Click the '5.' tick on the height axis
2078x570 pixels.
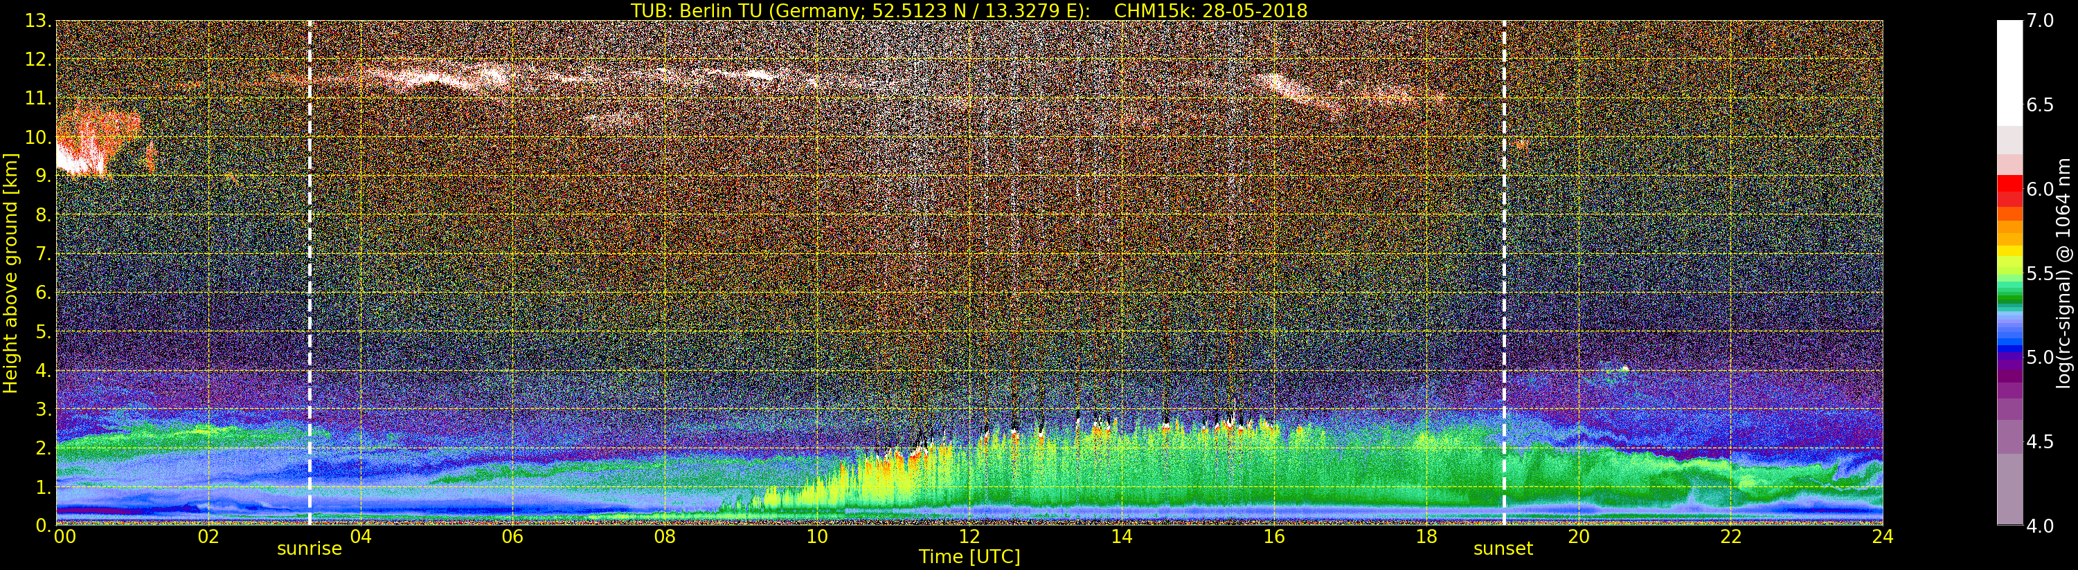(x=44, y=331)
